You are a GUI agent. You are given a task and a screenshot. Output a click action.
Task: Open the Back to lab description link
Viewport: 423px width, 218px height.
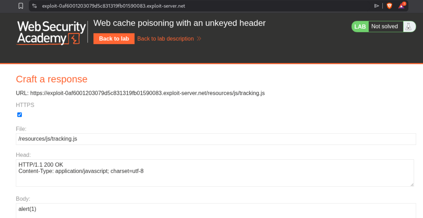(165, 39)
